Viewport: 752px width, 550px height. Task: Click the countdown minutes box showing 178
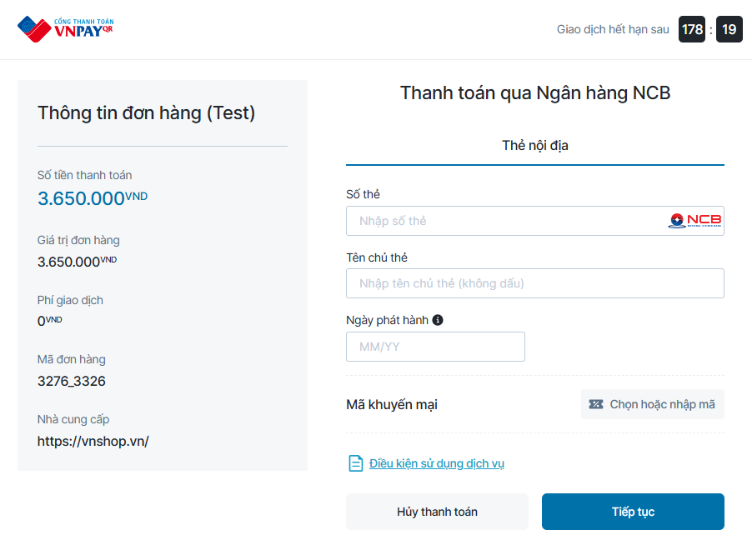[692, 30]
